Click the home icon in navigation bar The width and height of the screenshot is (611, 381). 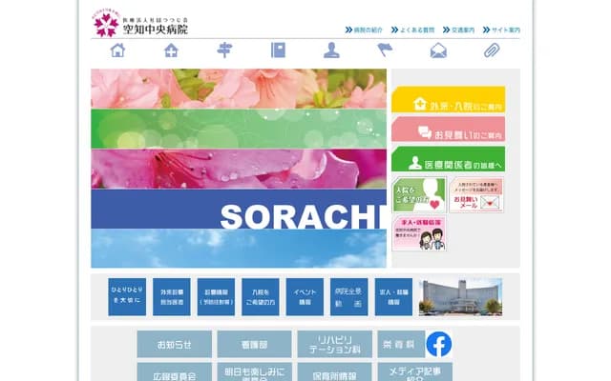pos(117,50)
